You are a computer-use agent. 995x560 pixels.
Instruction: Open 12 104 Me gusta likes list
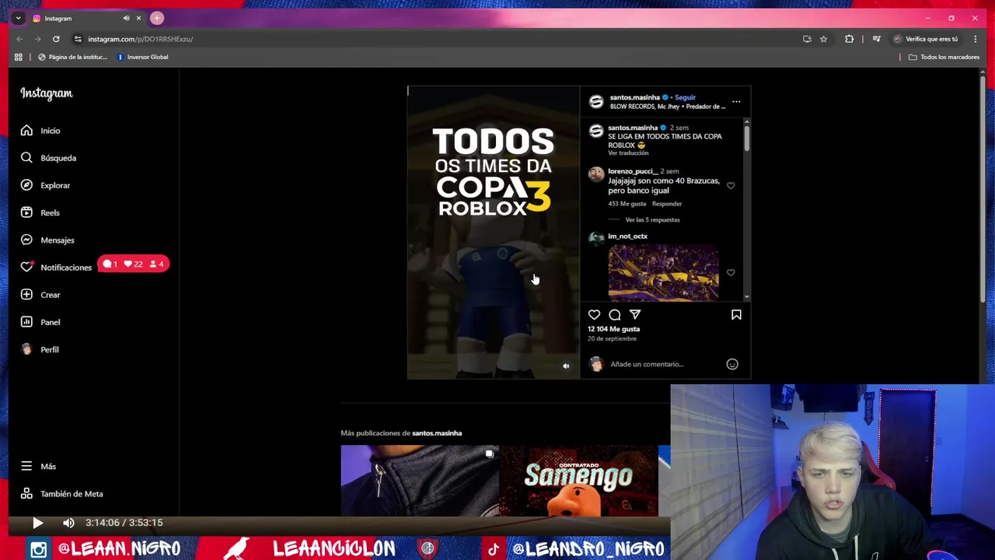click(x=614, y=329)
